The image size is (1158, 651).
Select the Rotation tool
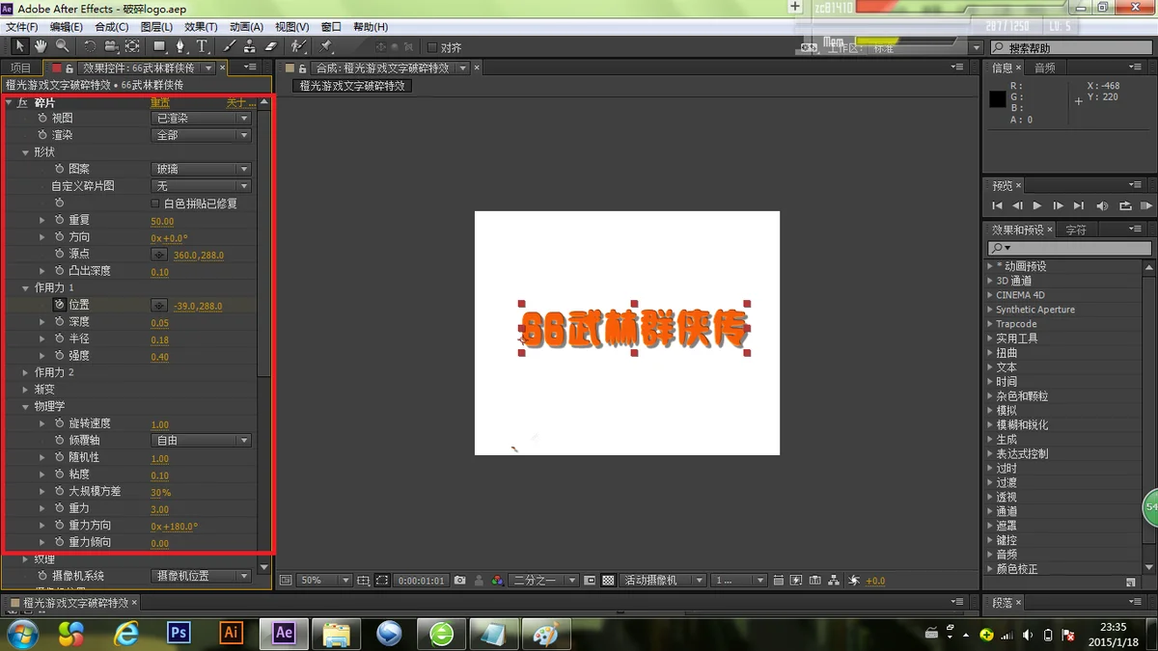[x=90, y=46]
